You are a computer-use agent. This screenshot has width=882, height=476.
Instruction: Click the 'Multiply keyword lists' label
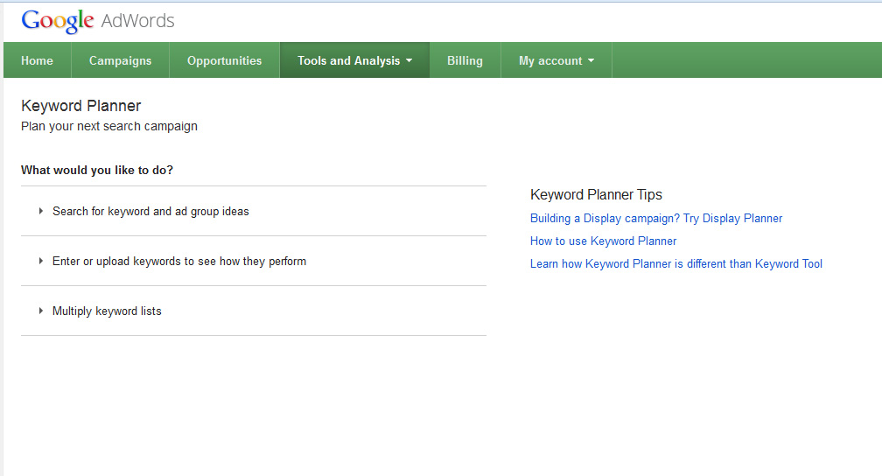click(x=107, y=311)
